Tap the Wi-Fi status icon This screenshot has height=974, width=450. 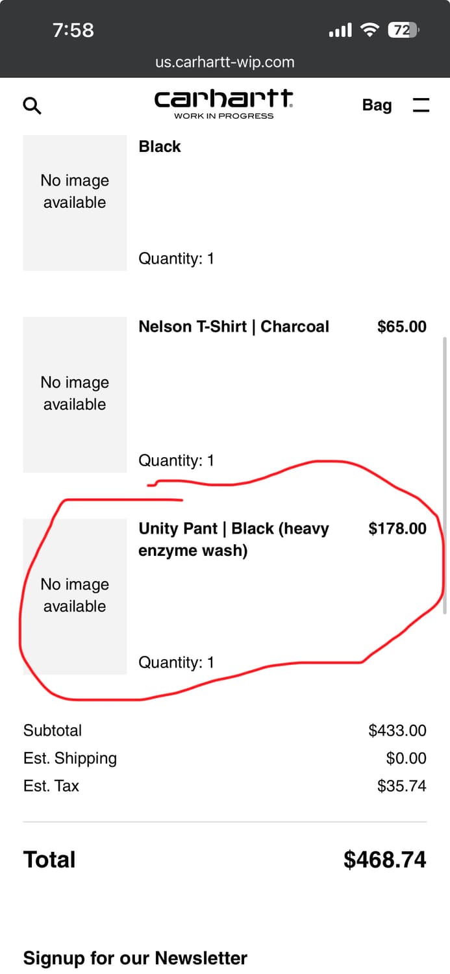click(370, 30)
